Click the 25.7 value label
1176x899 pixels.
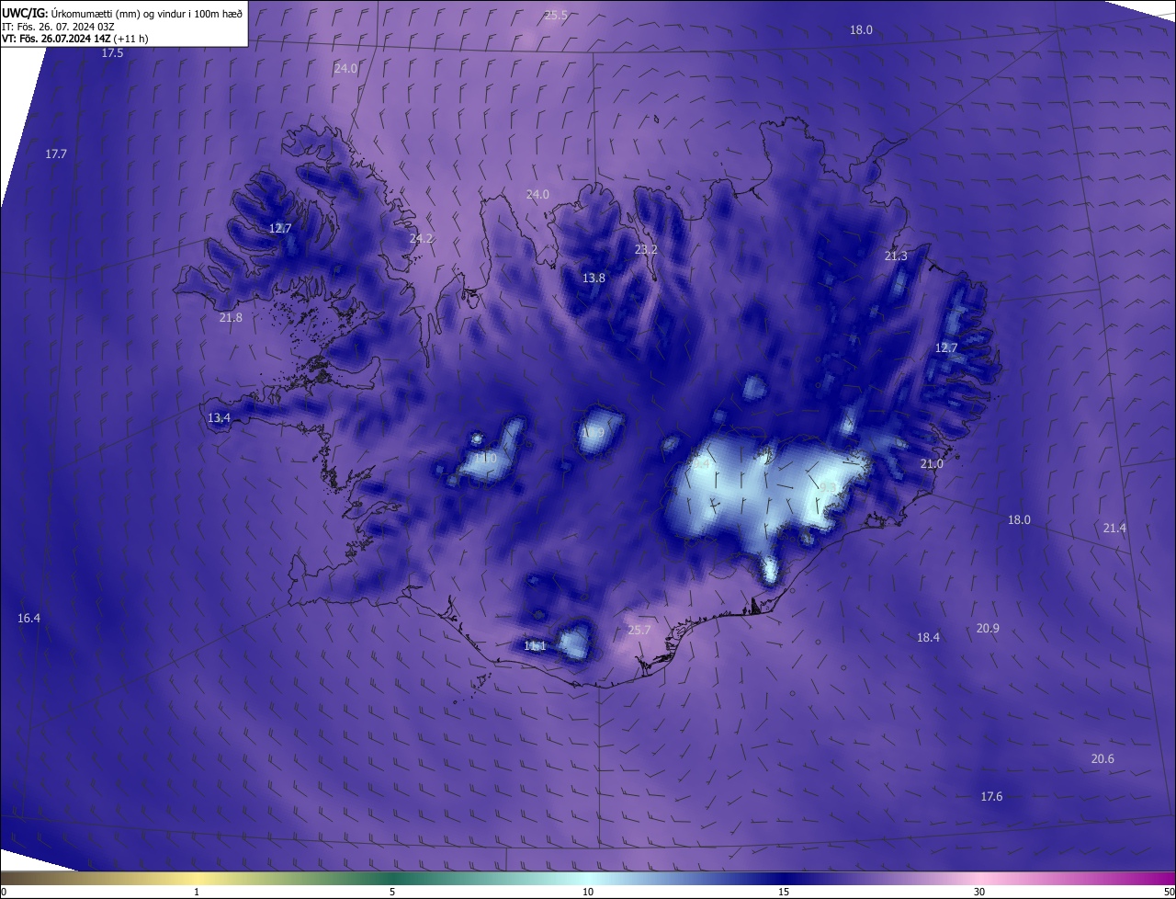[639, 630]
